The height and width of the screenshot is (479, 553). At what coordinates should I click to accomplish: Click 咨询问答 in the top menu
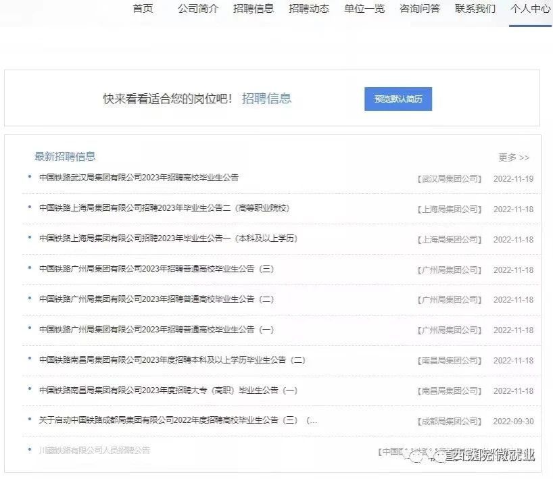tap(420, 9)
